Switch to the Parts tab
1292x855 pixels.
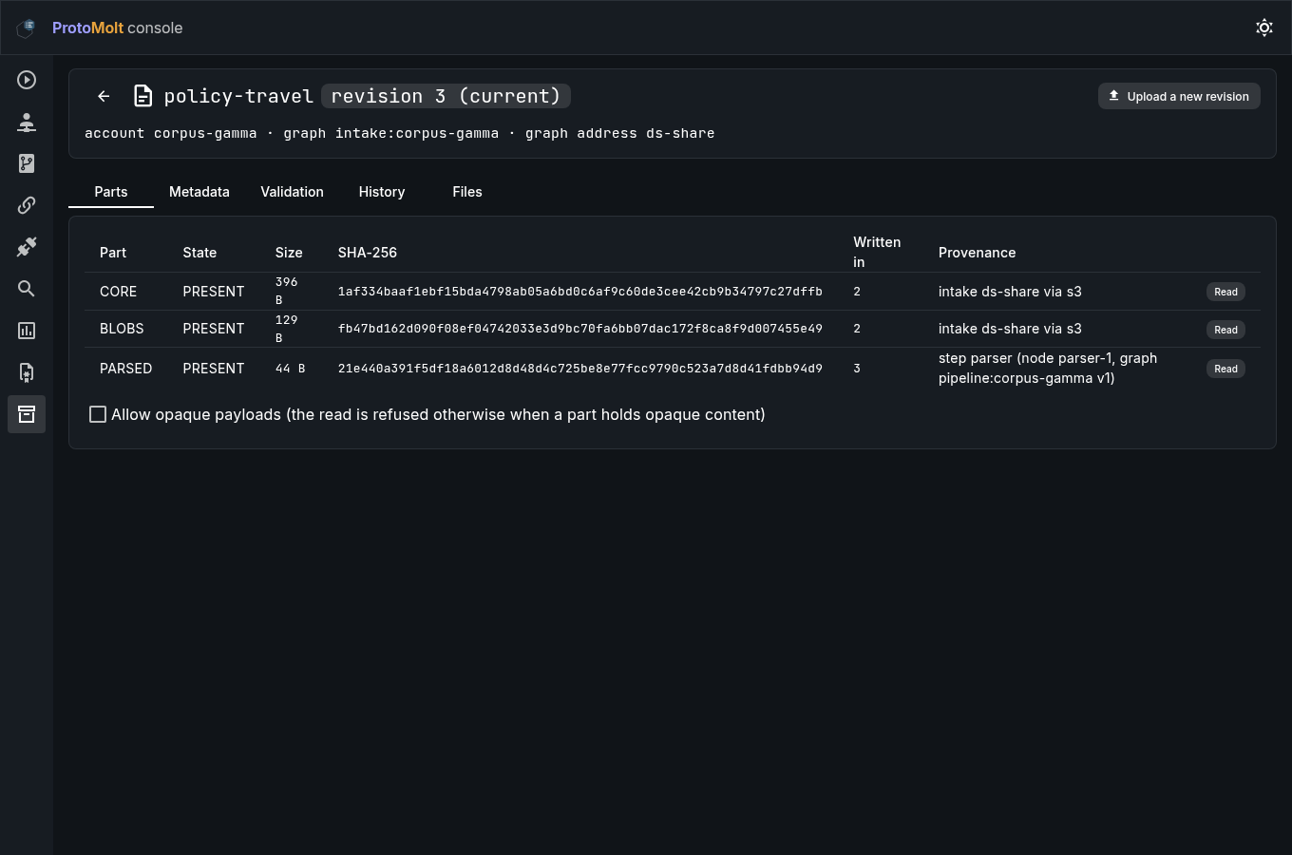111,192
